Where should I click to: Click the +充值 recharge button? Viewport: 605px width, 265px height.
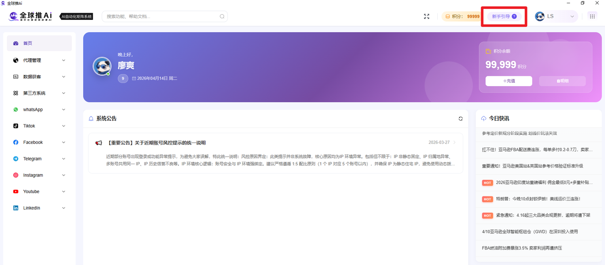point(509,81)
